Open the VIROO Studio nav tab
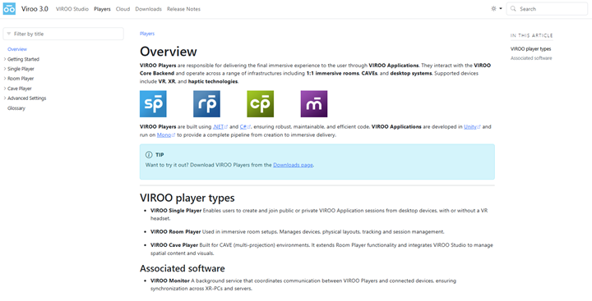This screenshot has height=301, width=592. tap(72, 9)
